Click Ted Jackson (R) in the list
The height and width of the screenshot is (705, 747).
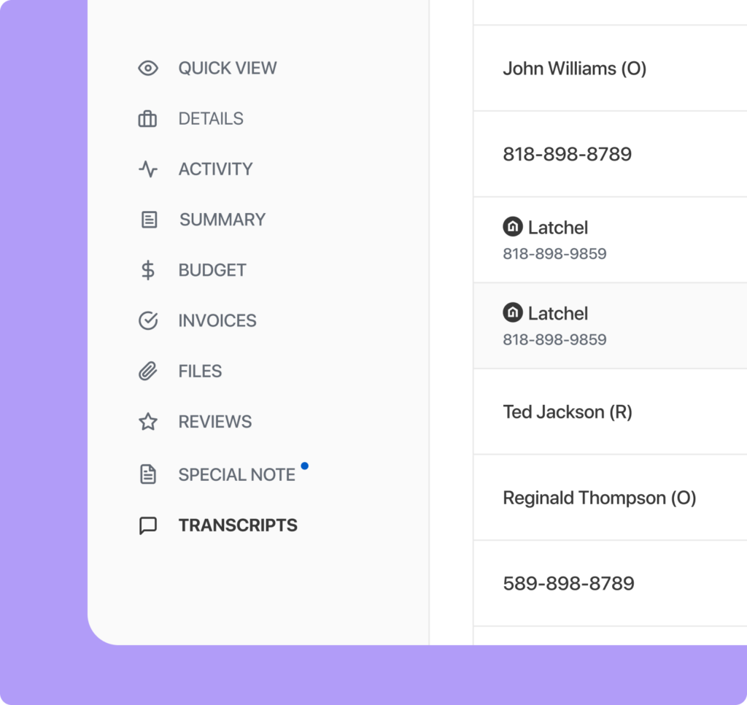(568, 412)
